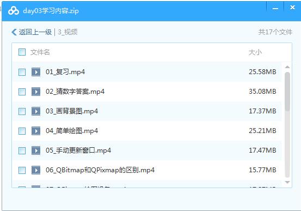Image resolution: width=301 pixels, height=211 pixels.
Task: Click the Baidu cloud logo icon
Action: (14, 11)
